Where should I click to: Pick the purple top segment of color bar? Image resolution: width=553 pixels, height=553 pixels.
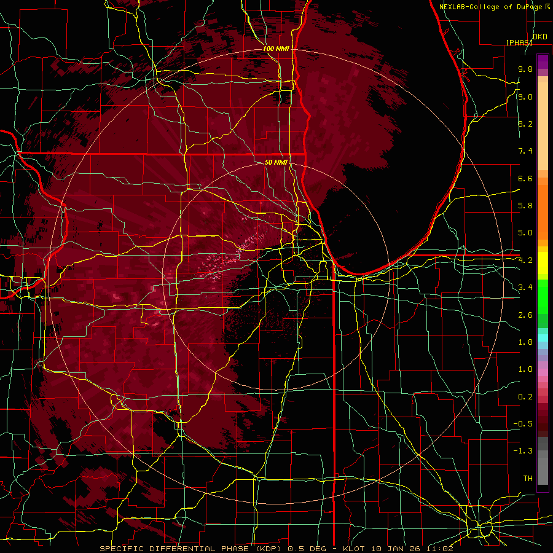[x=543, y=61]
